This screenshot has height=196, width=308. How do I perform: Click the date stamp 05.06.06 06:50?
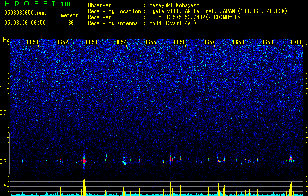point(25,23)
